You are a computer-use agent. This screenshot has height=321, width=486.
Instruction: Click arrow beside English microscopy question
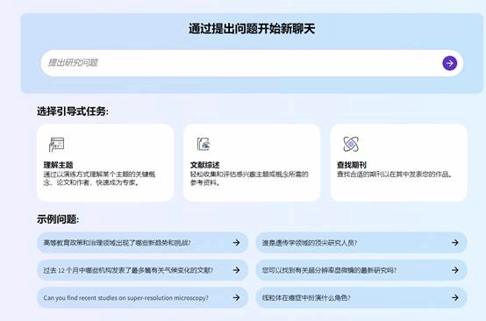pyautogui.click(x=237, y=298)
